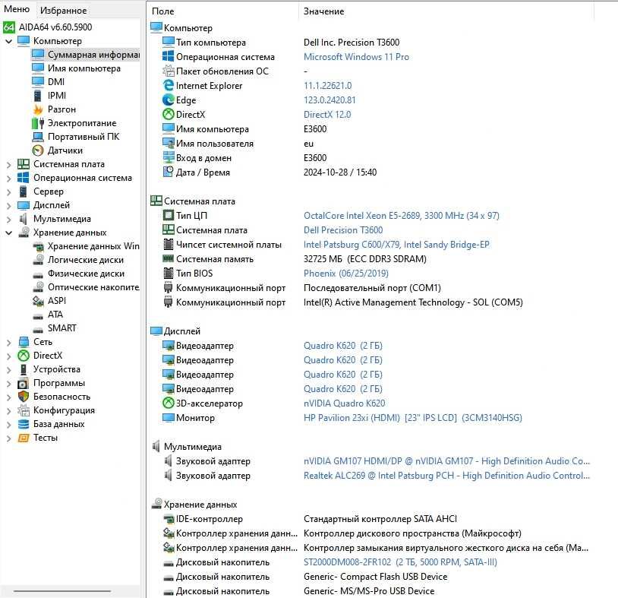Click the Безопасность shield icon
This screenshot has width=618, height=598.
click(x=24, y=397)
